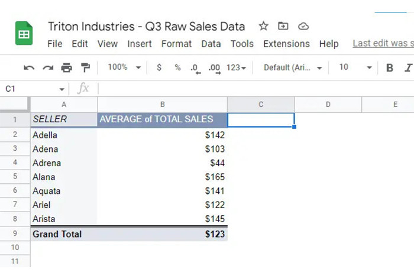Apply currency format with dollar icon
This screenshot has width=414, height=279.
coord(159,67)
